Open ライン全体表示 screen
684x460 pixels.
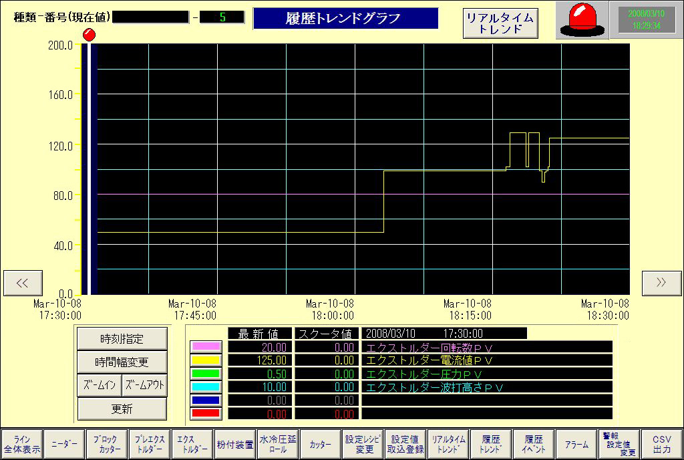click(x=22, y=445)
